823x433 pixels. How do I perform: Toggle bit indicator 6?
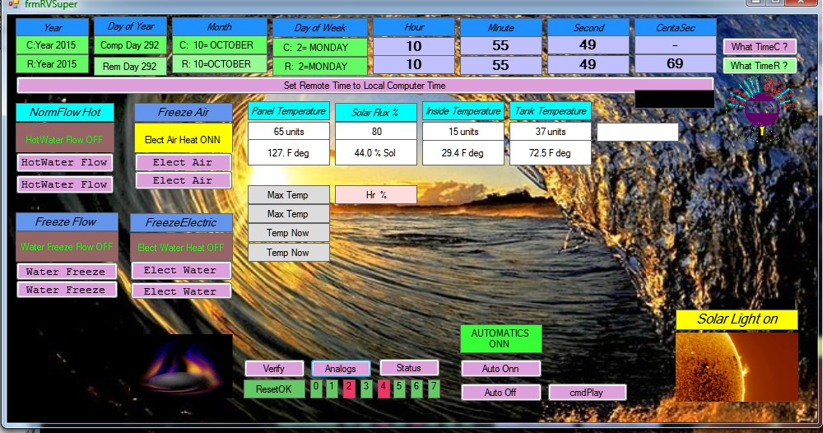[x=416, y=389]
